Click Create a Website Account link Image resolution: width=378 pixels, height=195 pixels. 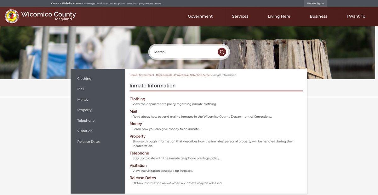67,3
